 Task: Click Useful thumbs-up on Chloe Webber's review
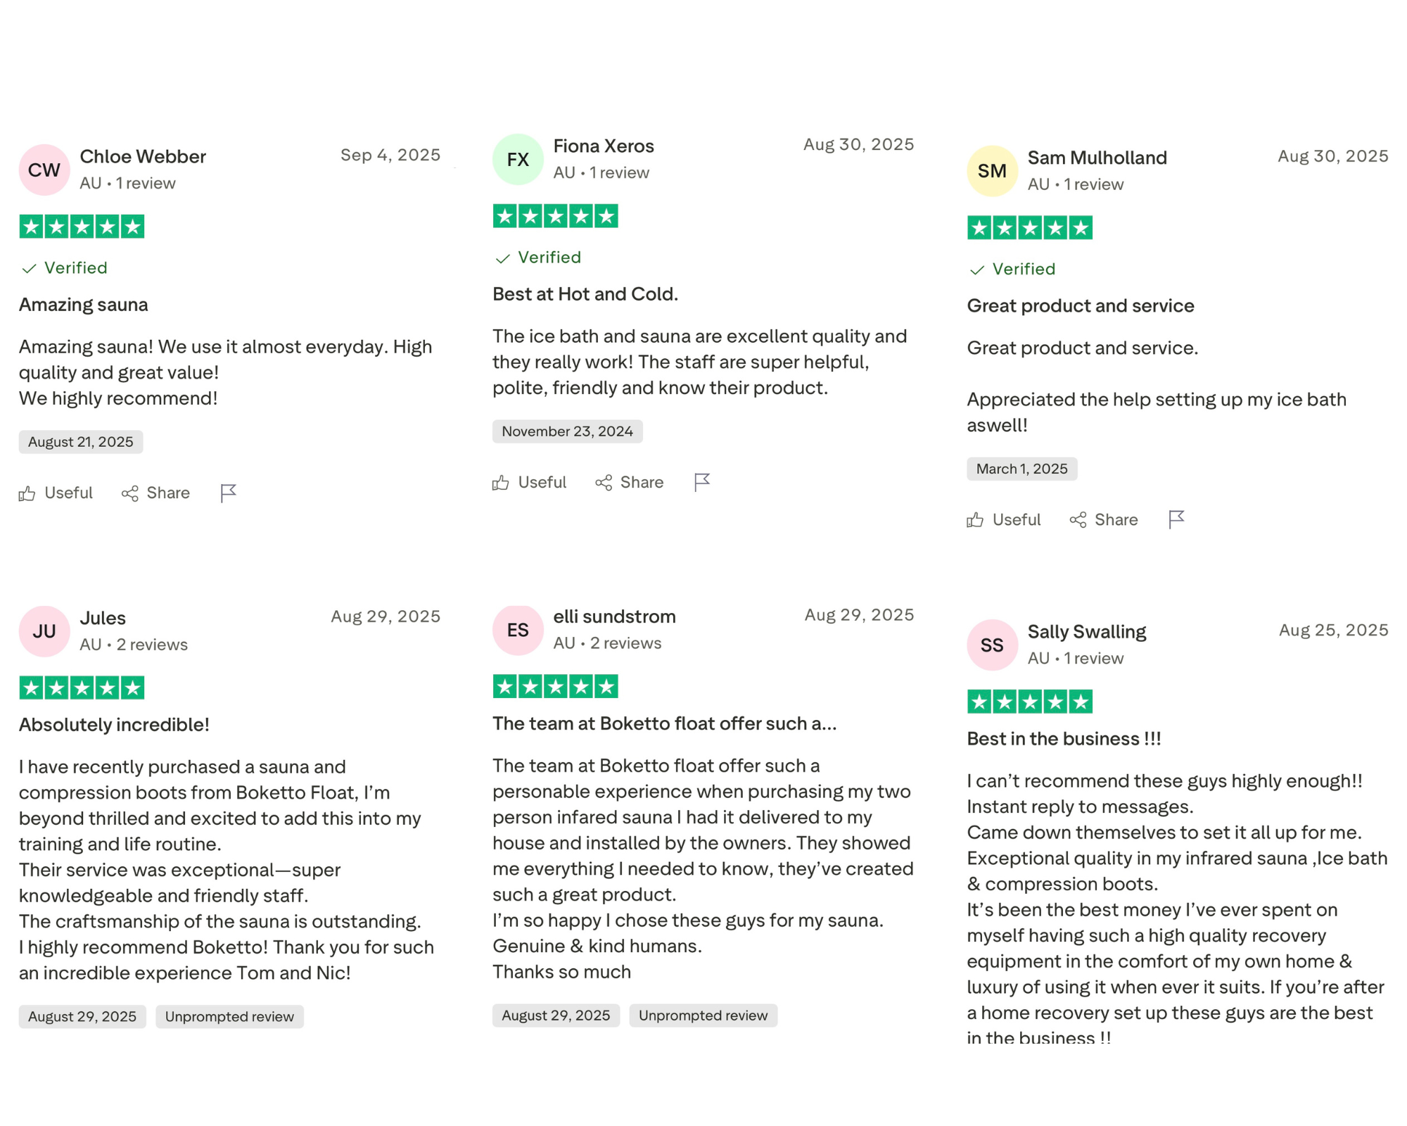56,493
